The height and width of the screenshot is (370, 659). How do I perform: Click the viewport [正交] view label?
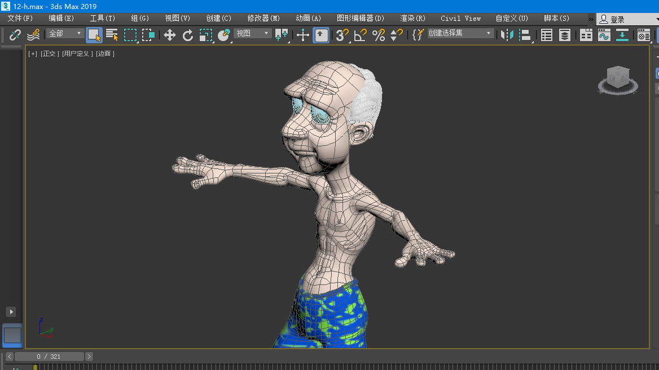(50, 54)
